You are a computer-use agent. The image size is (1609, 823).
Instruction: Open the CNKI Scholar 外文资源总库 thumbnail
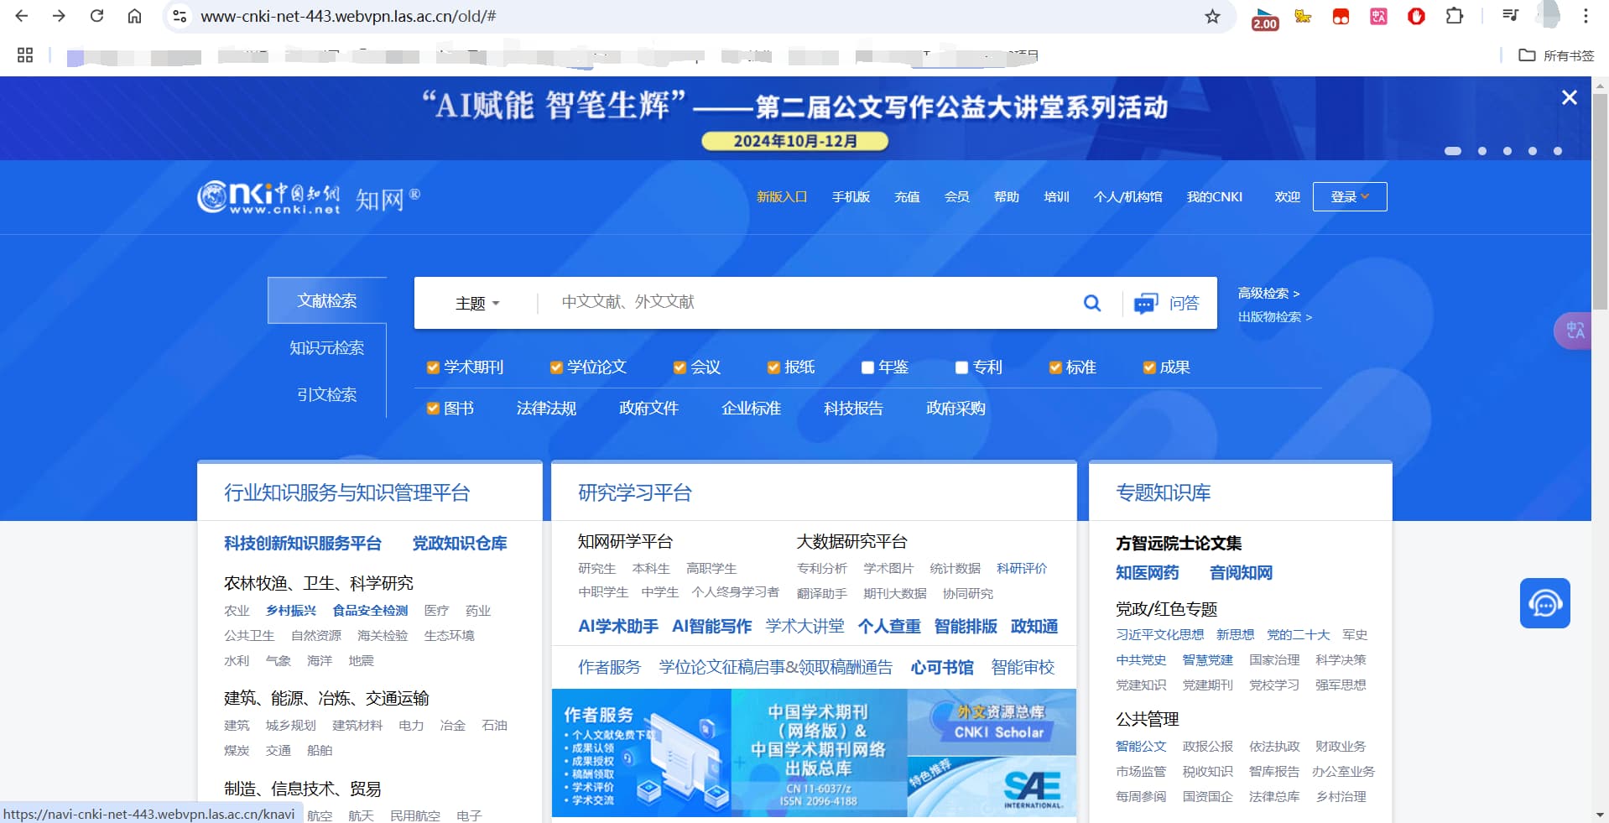(992, 722)
